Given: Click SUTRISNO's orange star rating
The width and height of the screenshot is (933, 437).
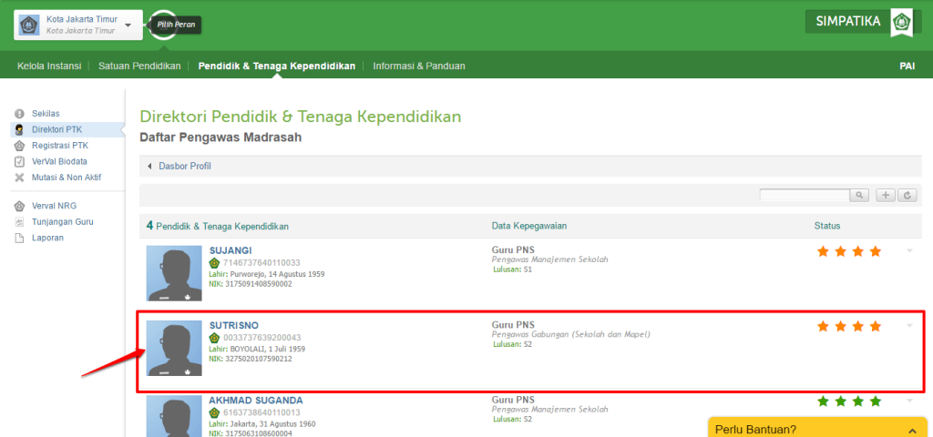Looking at the screenshot, I should tap(849, 327).
